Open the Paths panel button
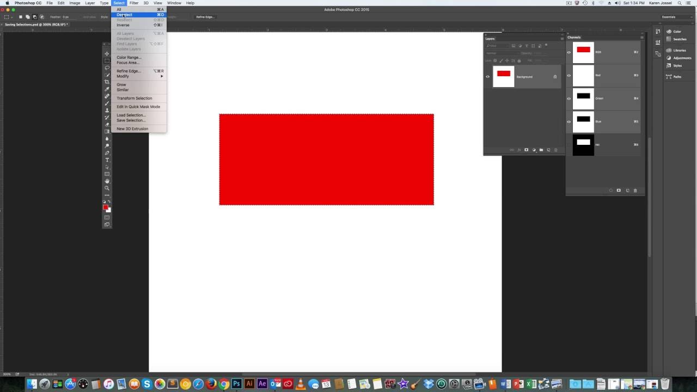The height and width of the screenshot is (392, 697). pos(674,77)
